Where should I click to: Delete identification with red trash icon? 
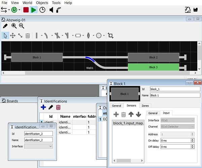[x=58, y=107]
